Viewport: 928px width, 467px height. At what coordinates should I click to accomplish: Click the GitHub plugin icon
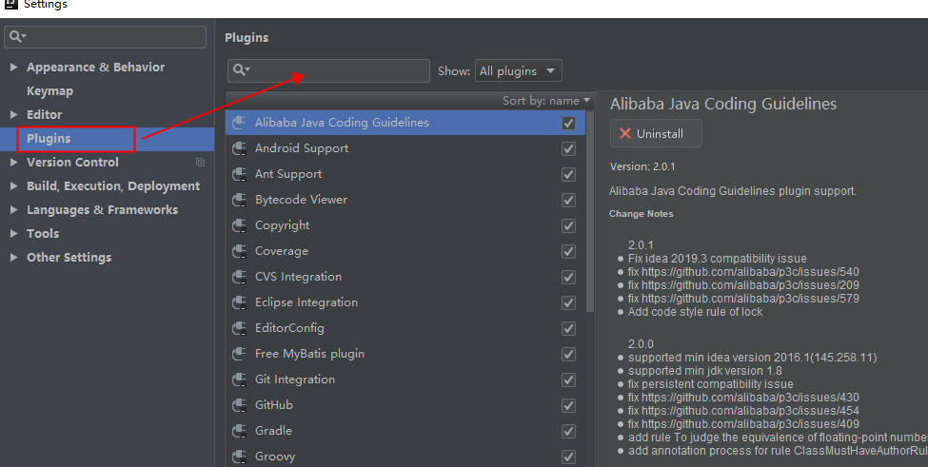point(239,405)
